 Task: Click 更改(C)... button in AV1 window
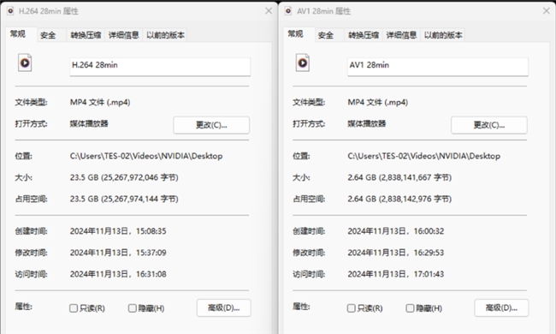coord(489,125)
